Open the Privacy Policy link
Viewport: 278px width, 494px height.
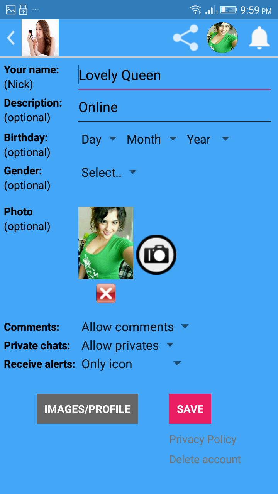(203, 439)
